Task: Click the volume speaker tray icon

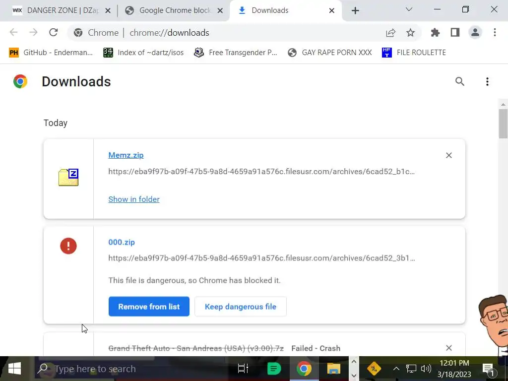Action: point(426,369)
